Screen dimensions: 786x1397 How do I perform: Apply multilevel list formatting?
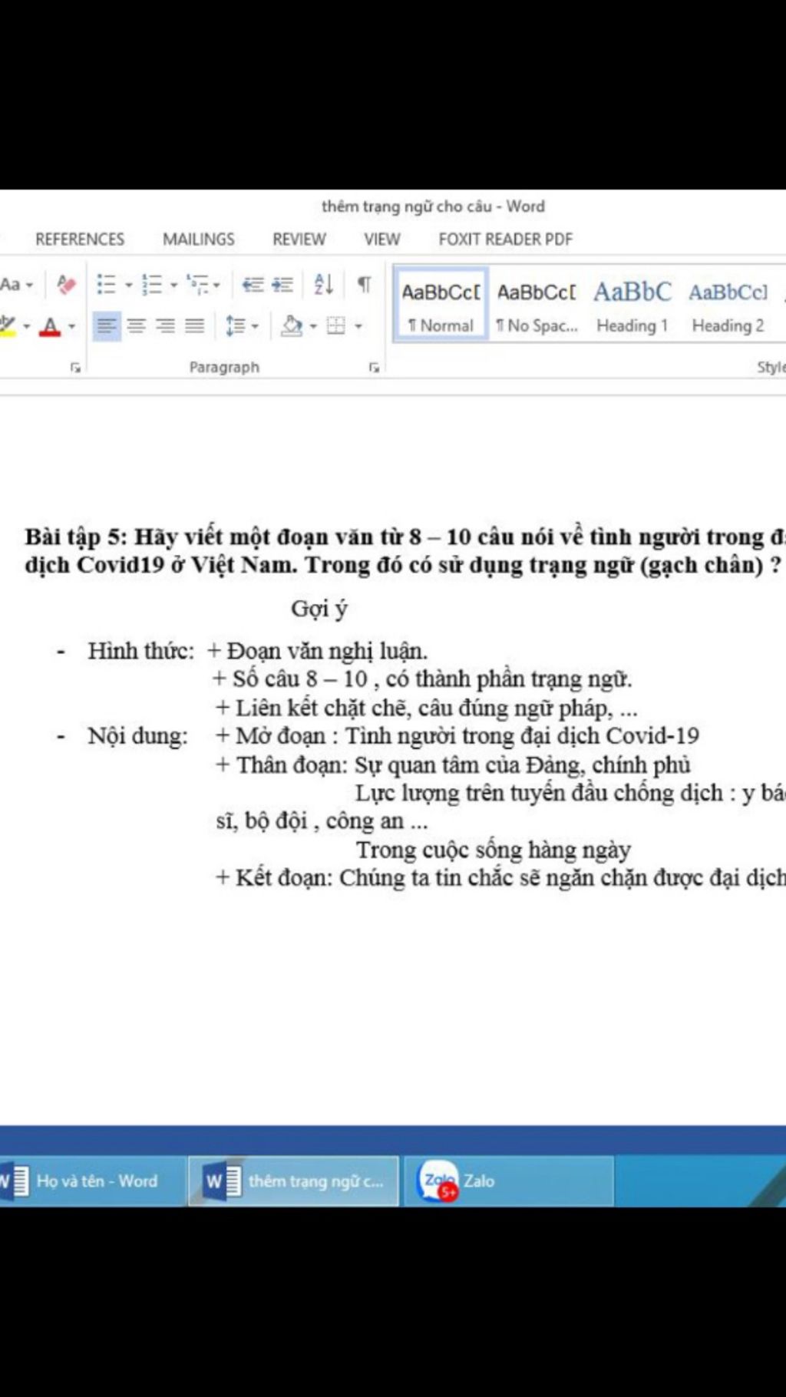click(x=198, y=286)
